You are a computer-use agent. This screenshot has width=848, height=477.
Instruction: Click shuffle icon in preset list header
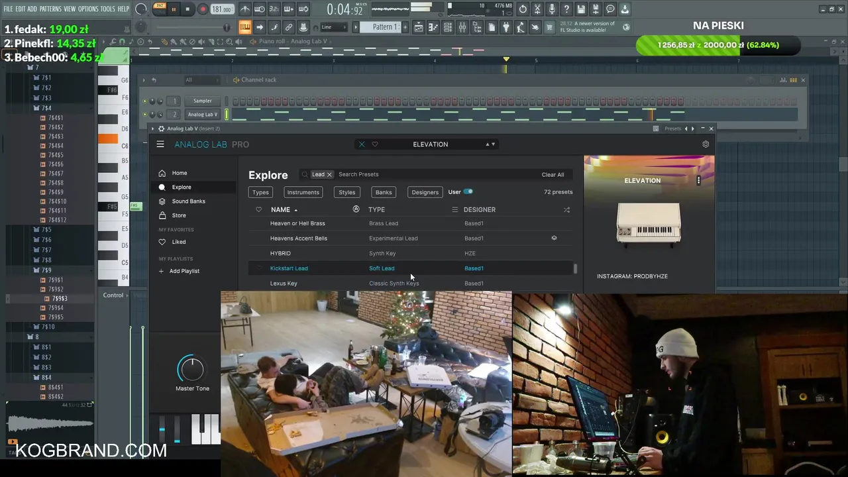coord(566,209)
